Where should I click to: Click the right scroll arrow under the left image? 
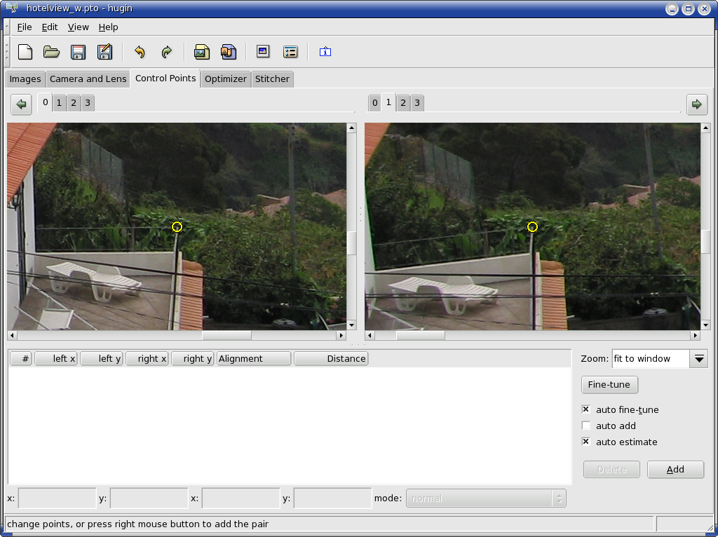click(341, 336)
